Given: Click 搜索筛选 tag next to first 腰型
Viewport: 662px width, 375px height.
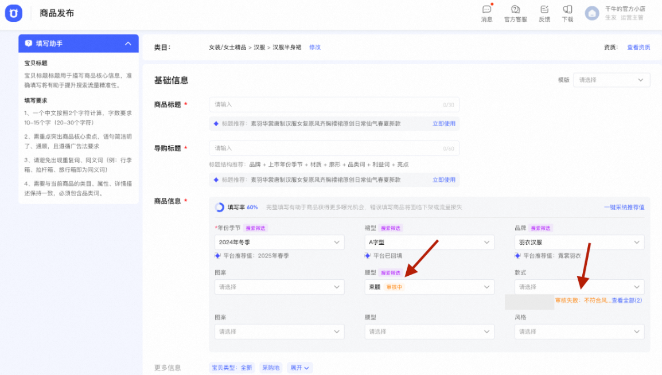Looking at the screenshot, I should click(x=391, y=272).
